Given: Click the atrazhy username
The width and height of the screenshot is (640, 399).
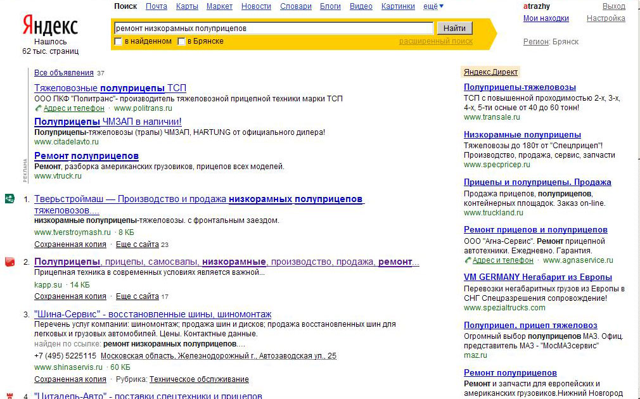Looking at the screenshot, I should [x=536, y=6].
